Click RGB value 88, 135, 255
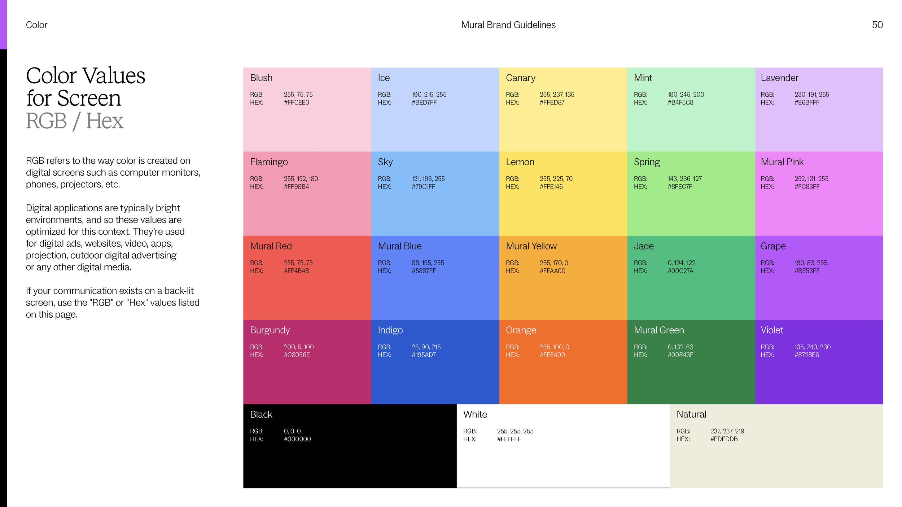 point(428,263)
